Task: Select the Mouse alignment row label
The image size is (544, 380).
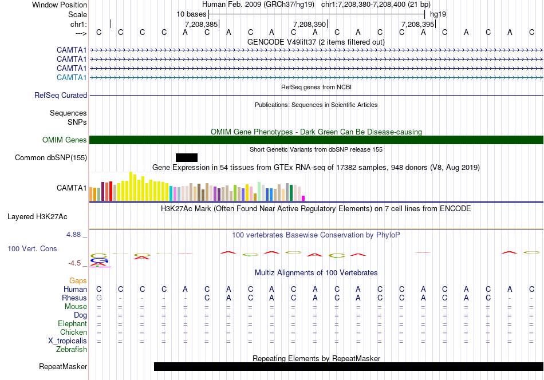Action: [x=76, y=307]
